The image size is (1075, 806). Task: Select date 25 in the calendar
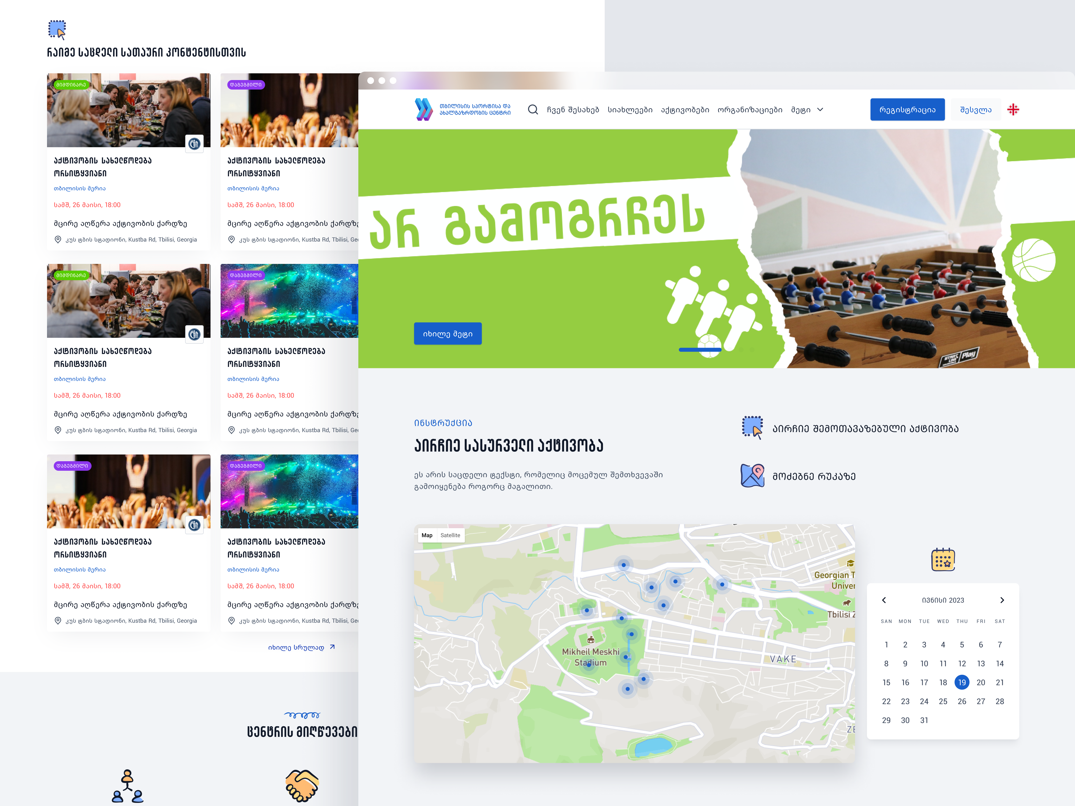[x=943, y=701]
